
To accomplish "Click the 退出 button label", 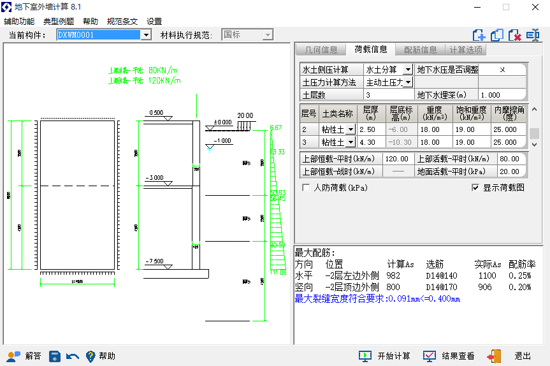I will pos(523,356).
